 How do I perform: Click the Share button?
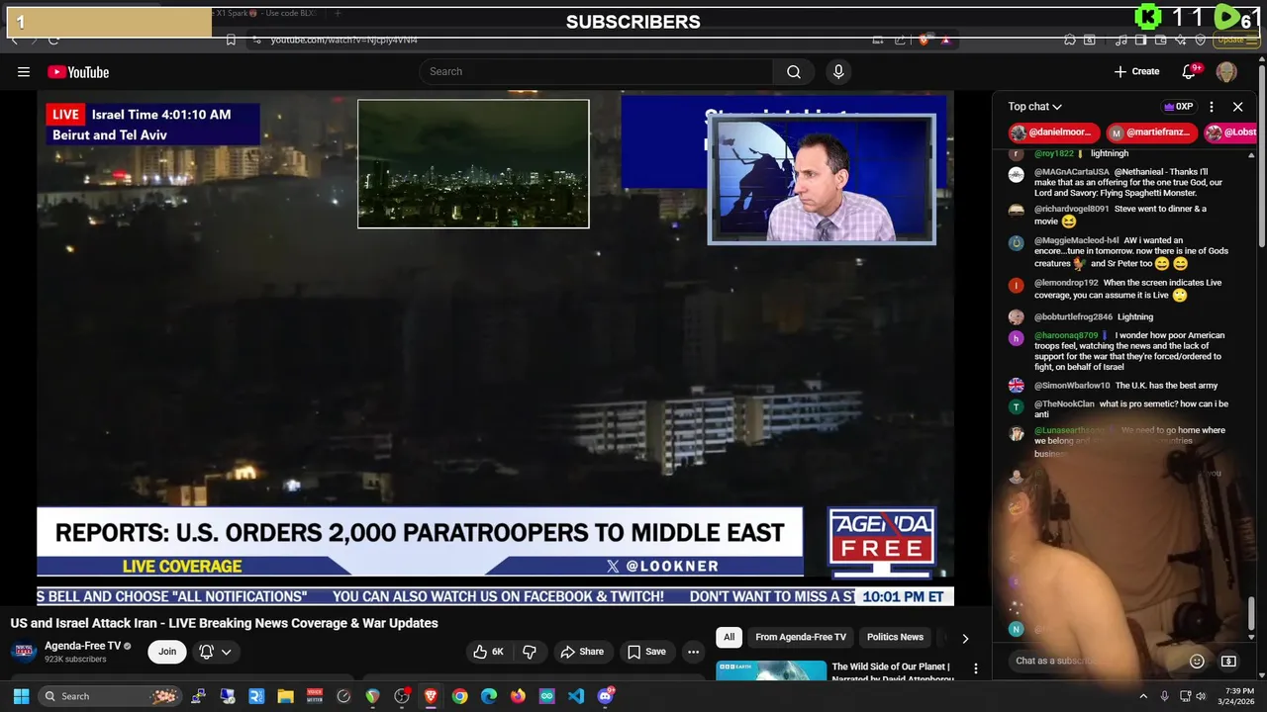[582, 652]
